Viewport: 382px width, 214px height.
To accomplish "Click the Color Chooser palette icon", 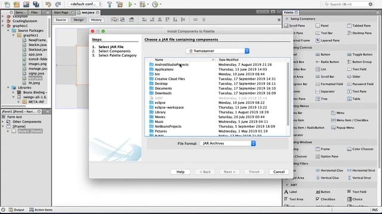I will (349, 149).
